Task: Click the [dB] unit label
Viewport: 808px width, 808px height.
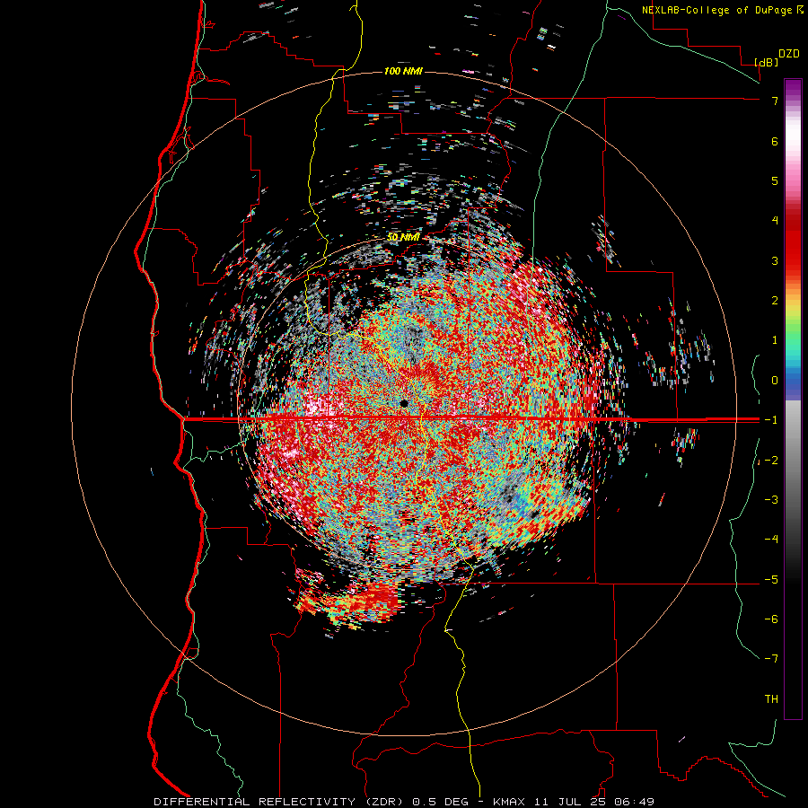Action: [x=767, y=62]
